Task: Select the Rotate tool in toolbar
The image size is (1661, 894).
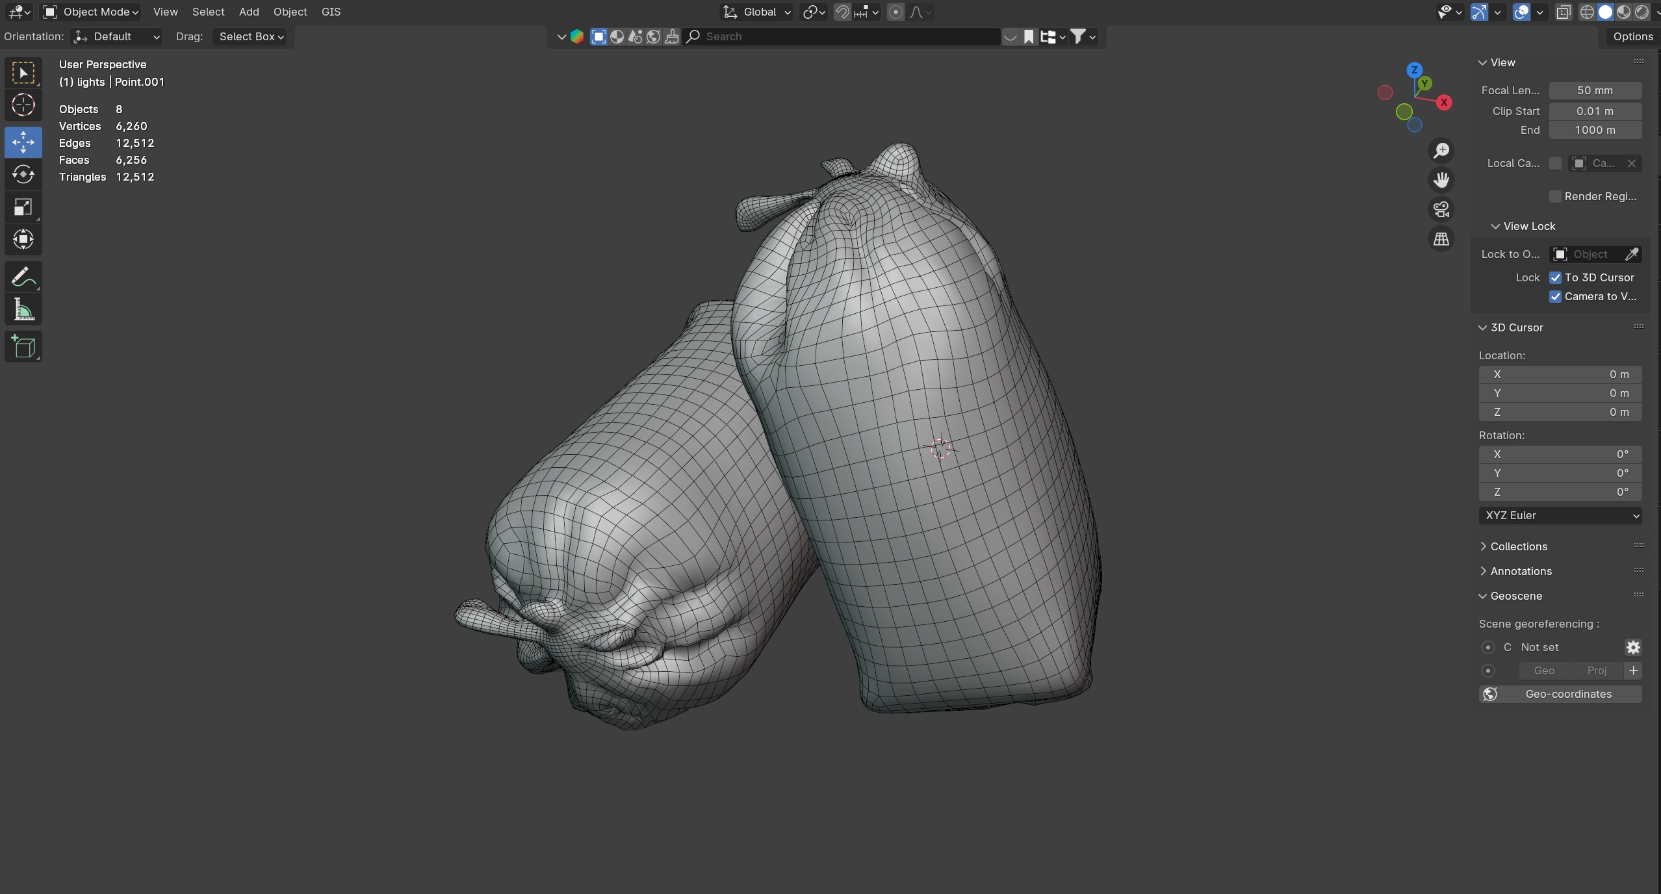Action: pos(23,174)
